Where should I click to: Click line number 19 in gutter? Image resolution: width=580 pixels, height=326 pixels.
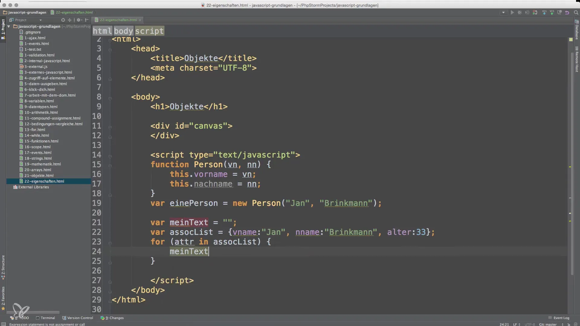(97, 203)
